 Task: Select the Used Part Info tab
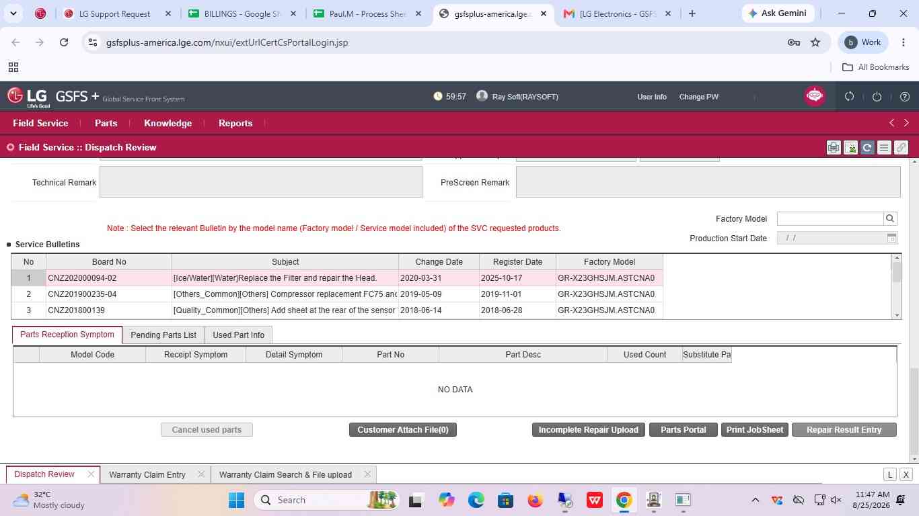[238, 335]
